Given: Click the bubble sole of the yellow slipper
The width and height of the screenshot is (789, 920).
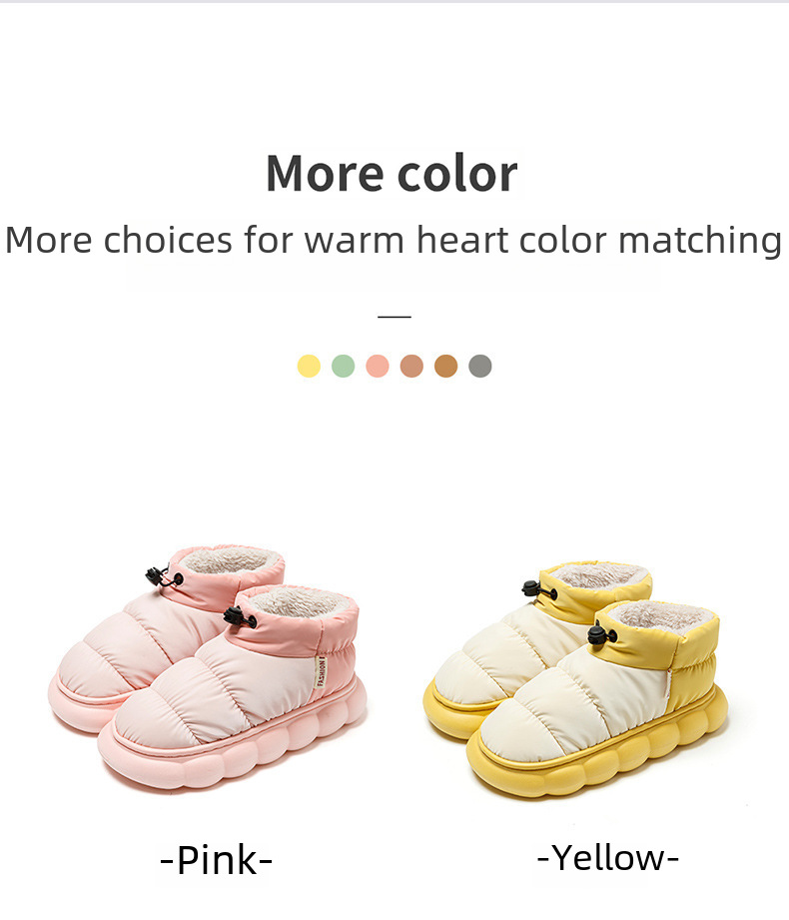Looking at the screenshot, I should (x=598, y=757).
